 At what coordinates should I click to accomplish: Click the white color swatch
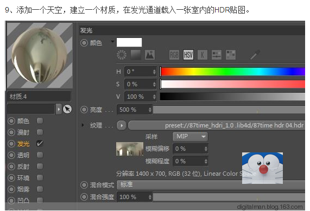click(x=129, y=42)
